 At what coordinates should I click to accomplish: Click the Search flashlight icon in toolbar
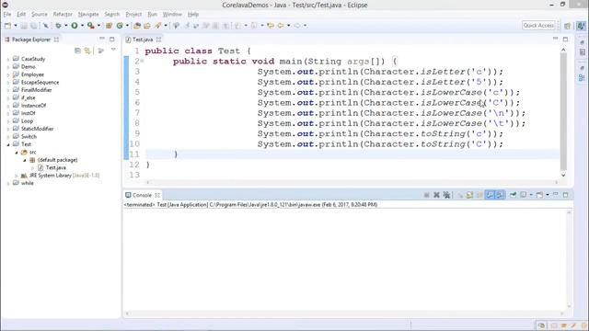(157, 26)
